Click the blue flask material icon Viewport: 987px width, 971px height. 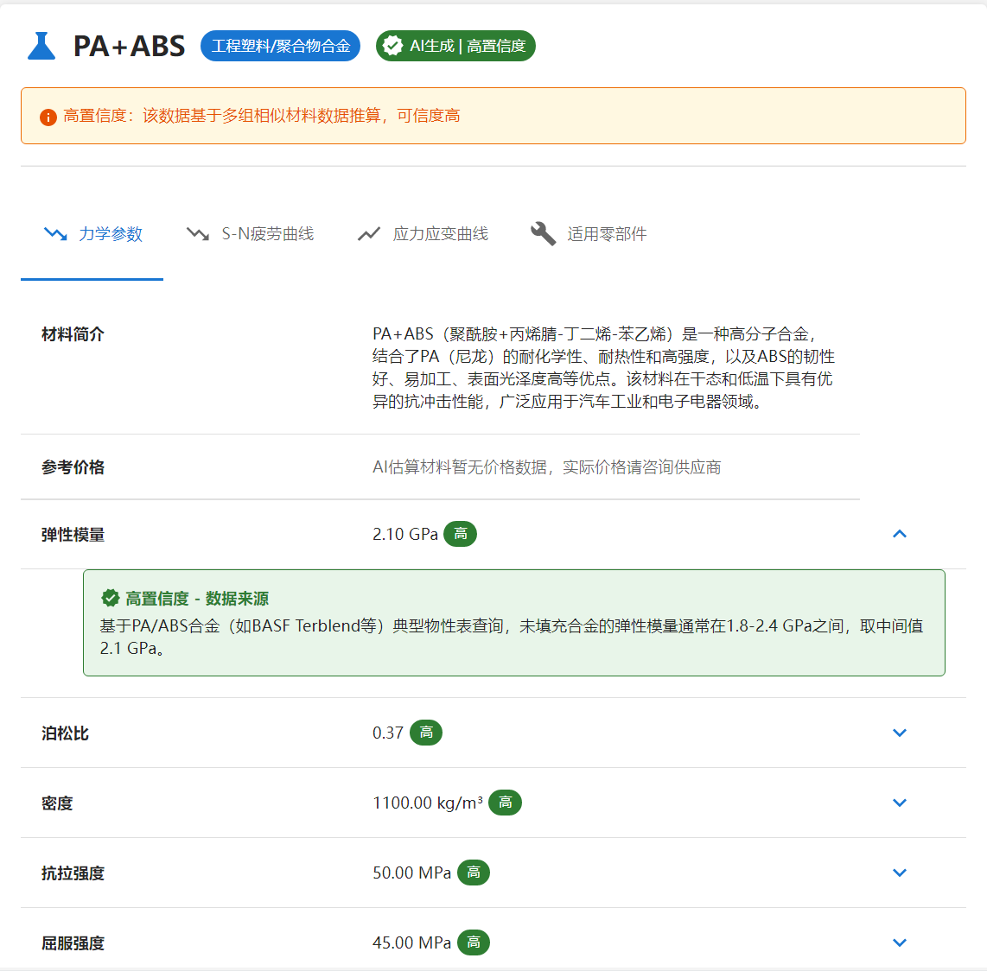tap(41, 46)
